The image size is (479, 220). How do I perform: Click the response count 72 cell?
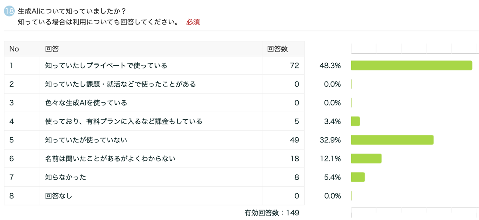pyautogui.click(x=294, y=66)
